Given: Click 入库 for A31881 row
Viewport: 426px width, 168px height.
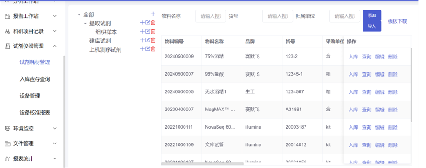Looking at the screenshot, I should click(353, 110).
